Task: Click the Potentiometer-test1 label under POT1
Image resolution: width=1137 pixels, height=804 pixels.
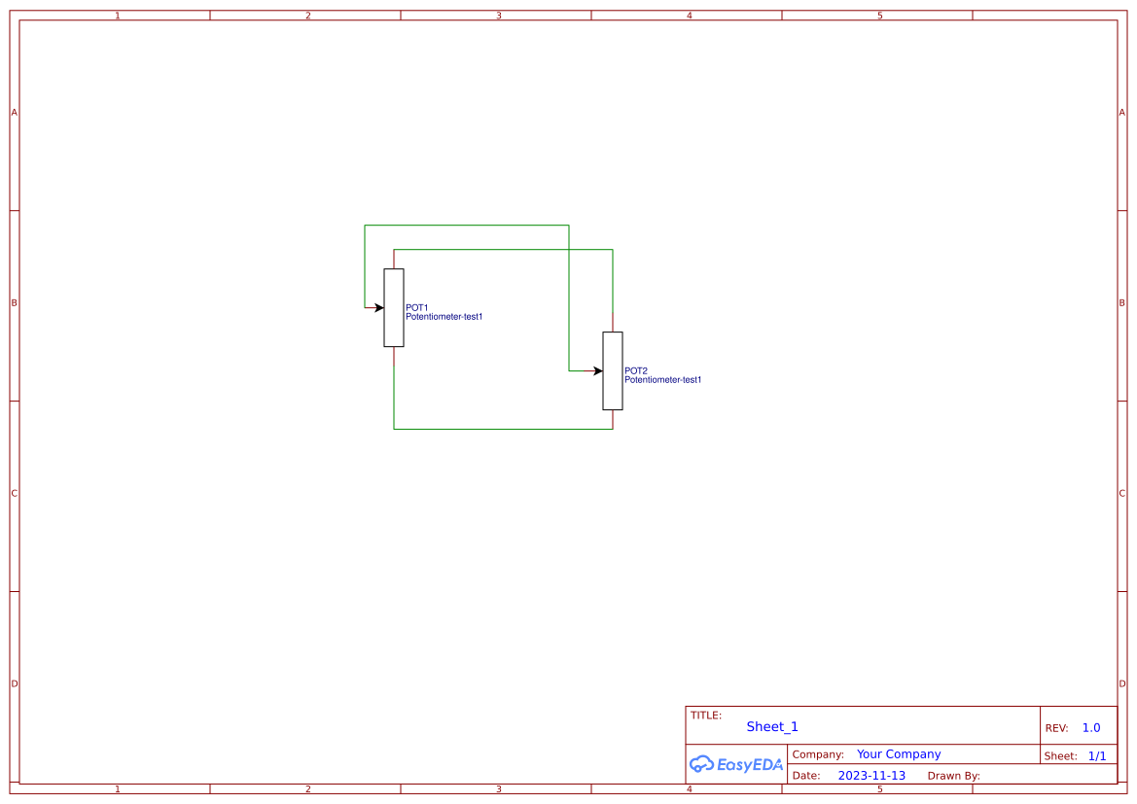Action: (x=444, y=316)
